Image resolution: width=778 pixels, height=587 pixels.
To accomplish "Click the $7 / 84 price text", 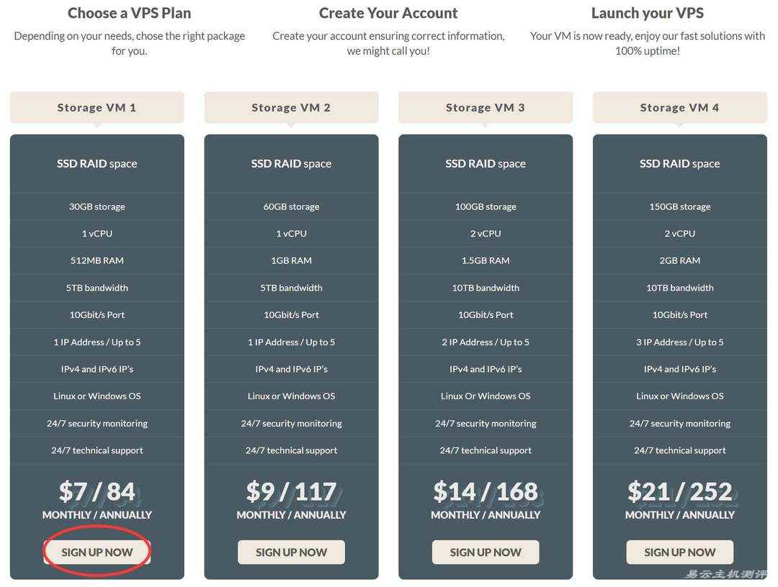I will 97,492.
